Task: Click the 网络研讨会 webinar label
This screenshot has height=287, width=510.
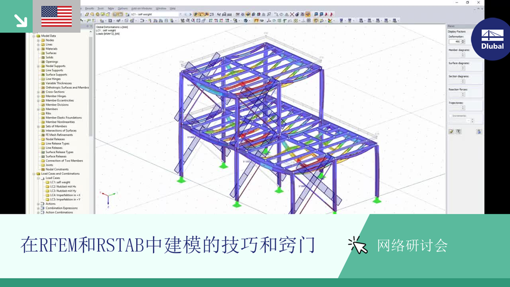Action: tap(412, 245)
